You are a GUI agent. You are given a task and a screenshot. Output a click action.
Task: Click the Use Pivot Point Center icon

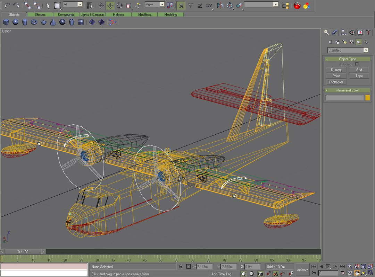pyautogui.click(x=170, y=5)
